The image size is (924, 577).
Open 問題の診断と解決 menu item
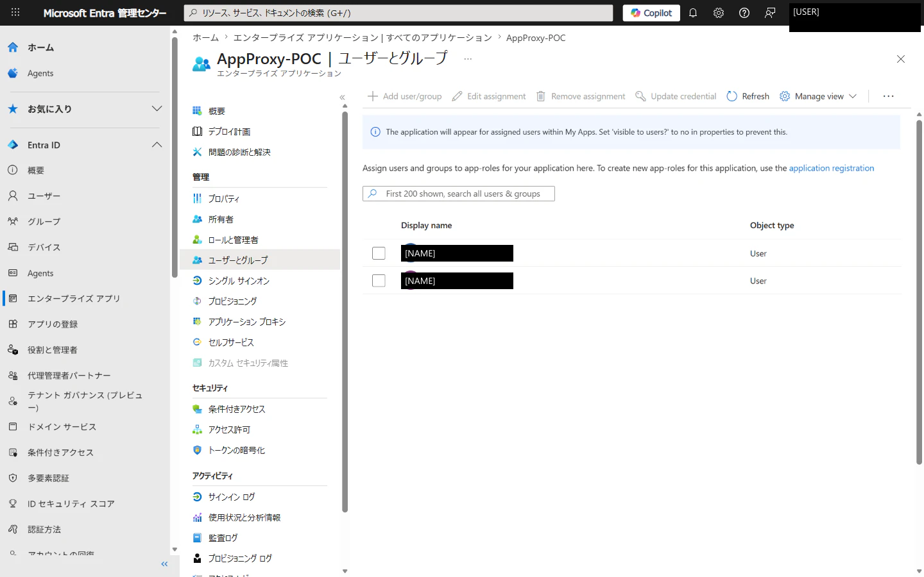tap(239, 152)
